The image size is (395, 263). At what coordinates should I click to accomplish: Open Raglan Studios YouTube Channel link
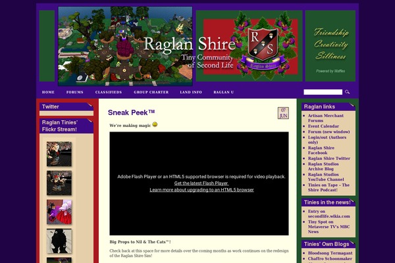[x=326, y=177]
